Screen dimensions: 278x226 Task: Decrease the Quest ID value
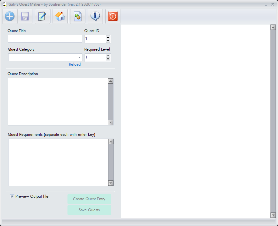(108, 41)
